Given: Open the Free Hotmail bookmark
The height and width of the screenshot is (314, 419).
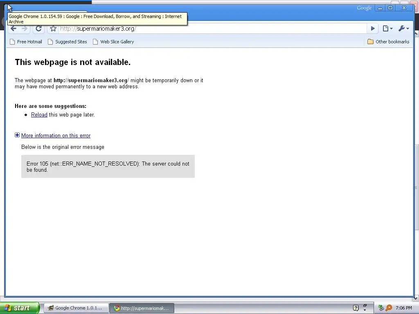Looking at the screenshot, I should [x=26, y=42].
